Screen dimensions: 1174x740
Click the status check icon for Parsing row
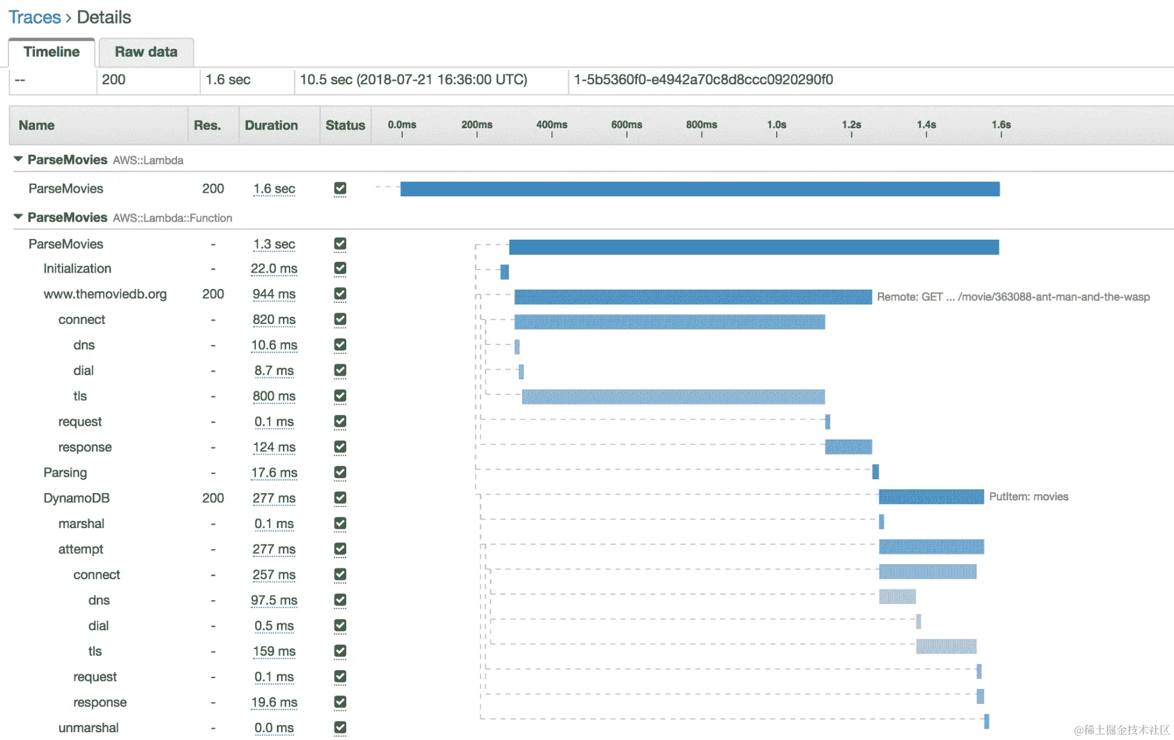point(340,473)
